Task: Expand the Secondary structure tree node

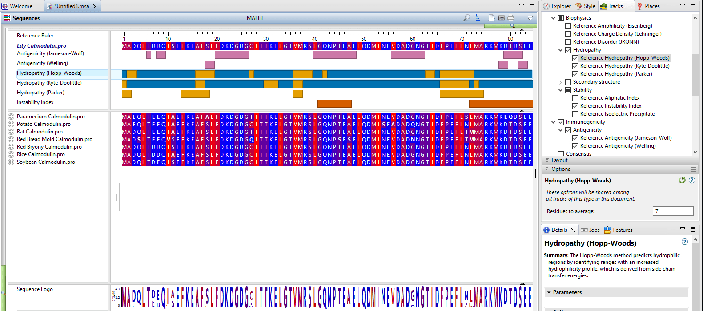Action: [x=560, y=82]
